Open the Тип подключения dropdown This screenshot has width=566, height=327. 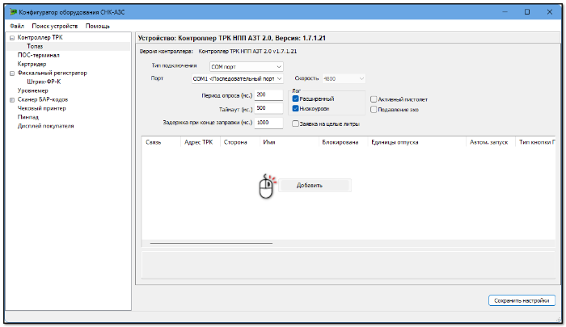[x=246, y=67]
